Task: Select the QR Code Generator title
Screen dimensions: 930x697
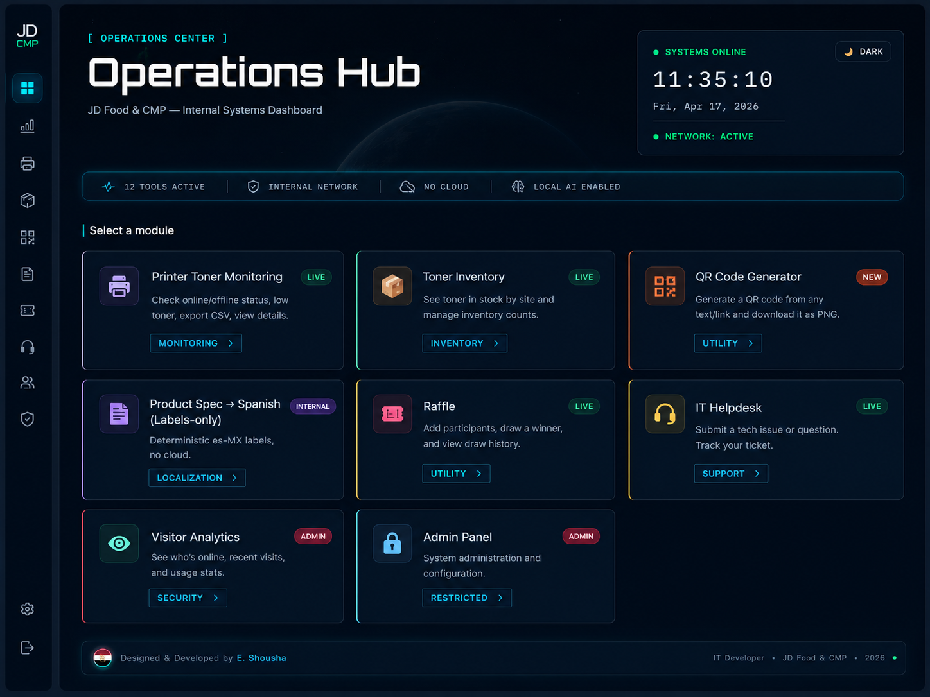Action: [748, 277]
